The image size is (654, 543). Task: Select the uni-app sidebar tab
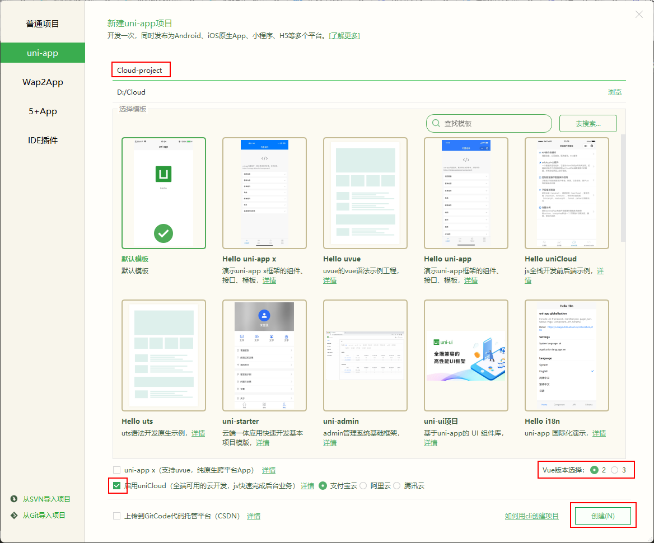point(43,53)
